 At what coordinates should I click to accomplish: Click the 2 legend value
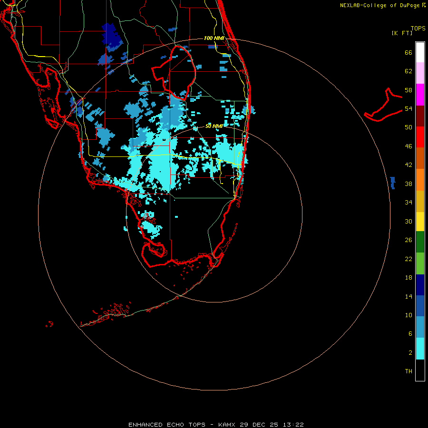410,352
